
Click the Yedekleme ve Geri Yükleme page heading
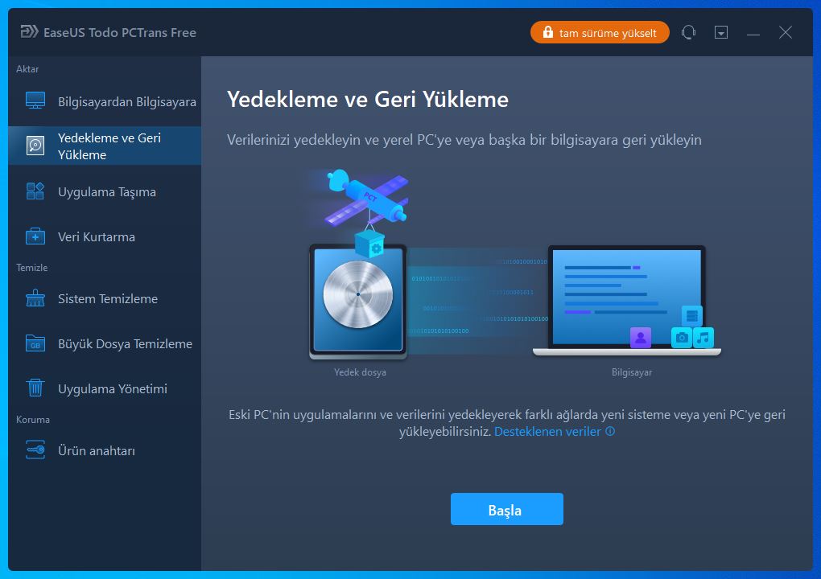point(368,100)
